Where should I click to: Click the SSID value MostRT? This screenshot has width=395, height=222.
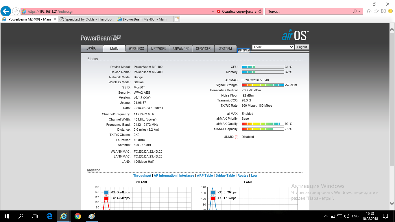(139, 87)
